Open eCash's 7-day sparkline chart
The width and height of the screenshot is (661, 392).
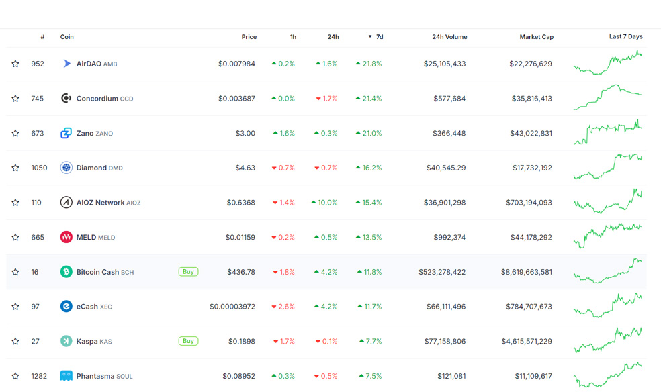[607, 305]
